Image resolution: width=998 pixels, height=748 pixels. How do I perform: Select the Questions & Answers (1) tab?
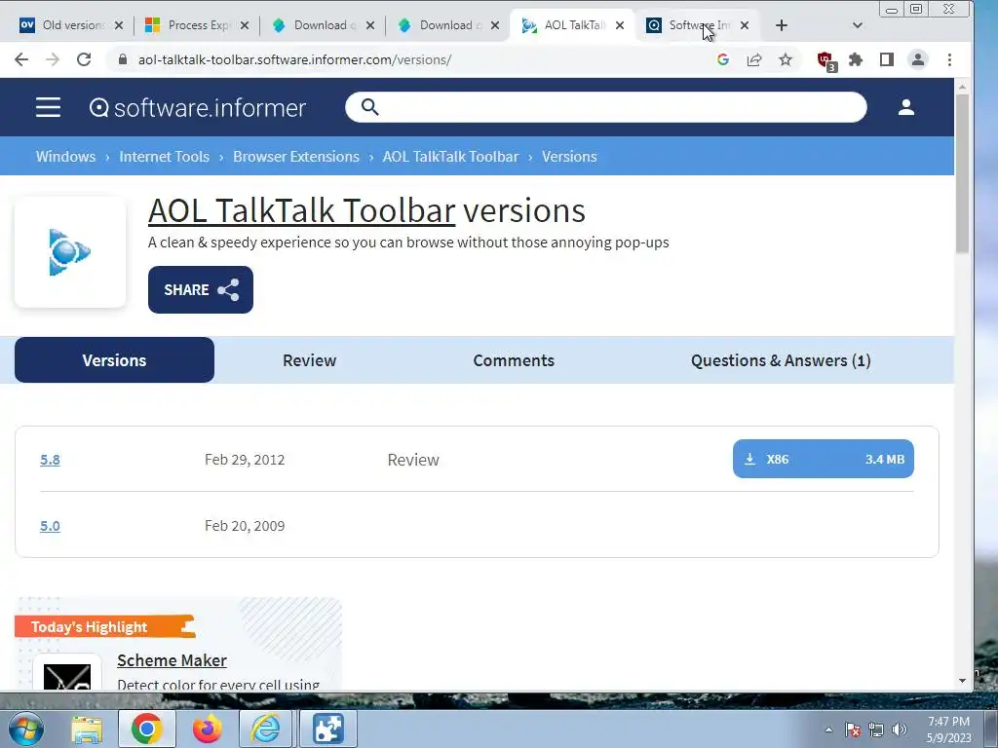(781, 360)
